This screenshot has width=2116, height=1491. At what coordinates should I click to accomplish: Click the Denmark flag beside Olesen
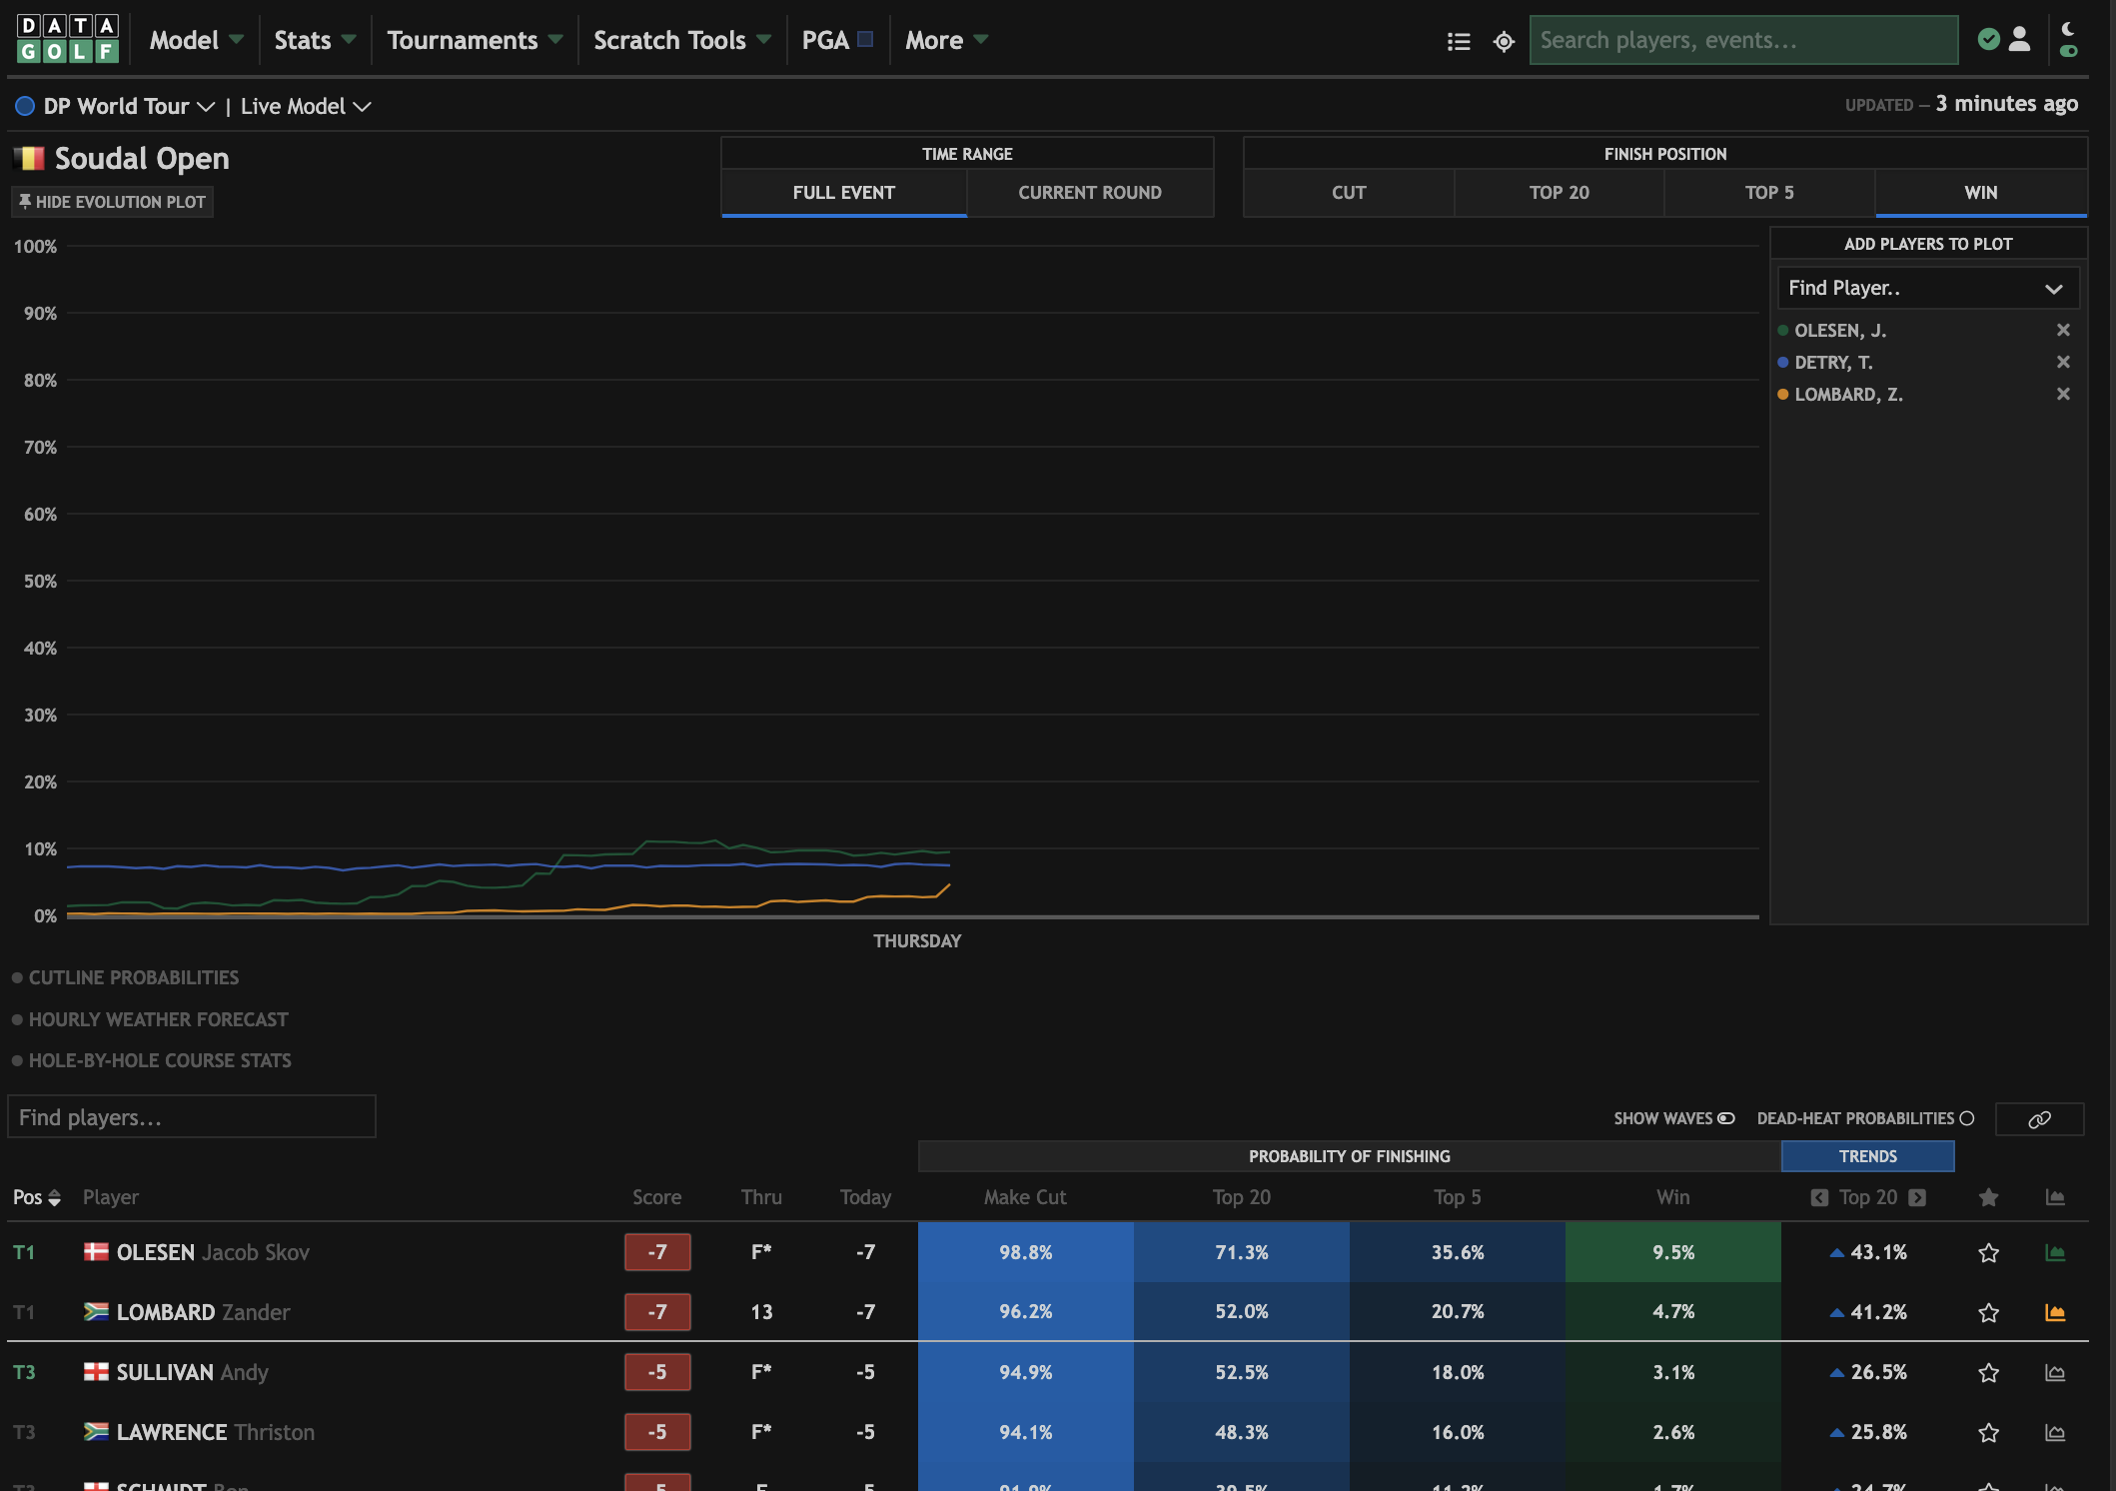click(x=96, y=1251)
